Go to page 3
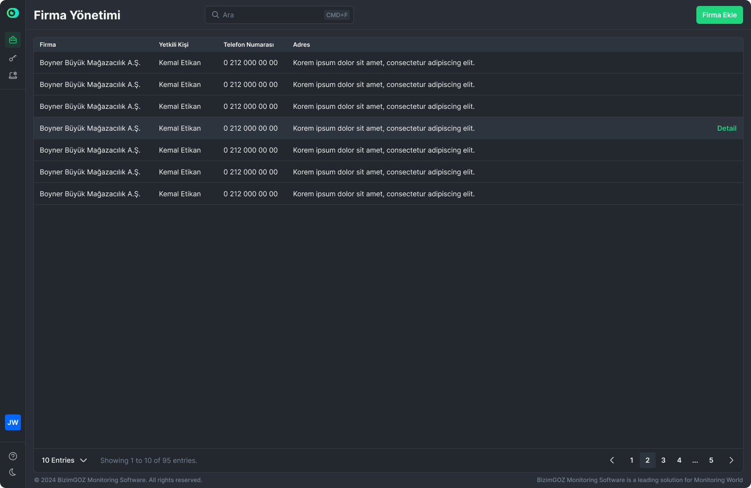The image size is (751, 488). click(x=664, y=460)
